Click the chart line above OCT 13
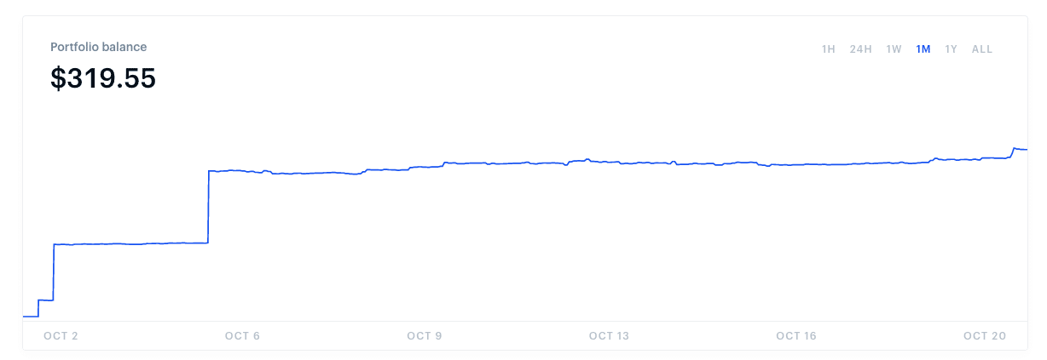Image resolution: width=1047 pixels, height=360 pixels. click(x=609, y=162)
